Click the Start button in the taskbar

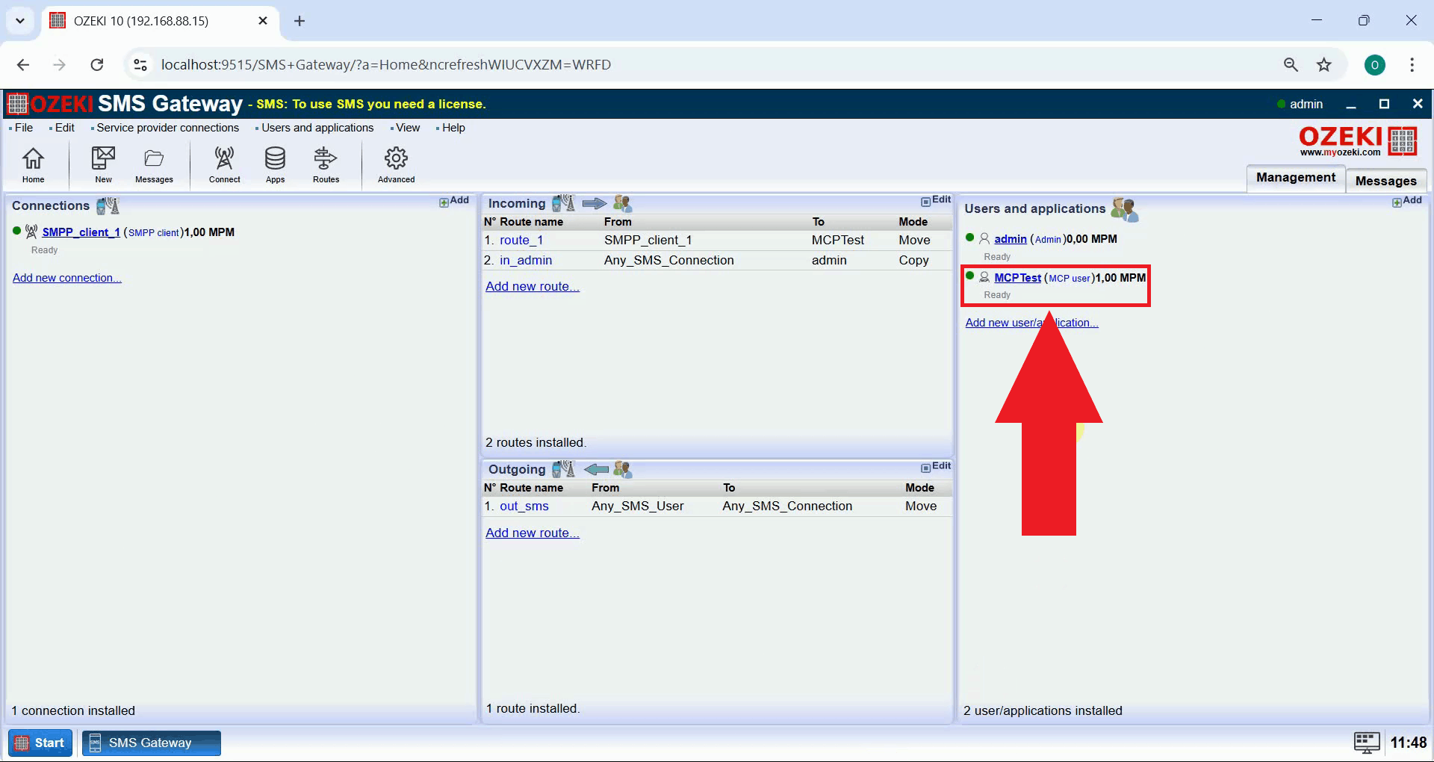click(41, 743)
